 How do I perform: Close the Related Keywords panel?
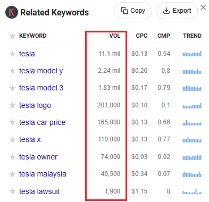pos(203,7)
